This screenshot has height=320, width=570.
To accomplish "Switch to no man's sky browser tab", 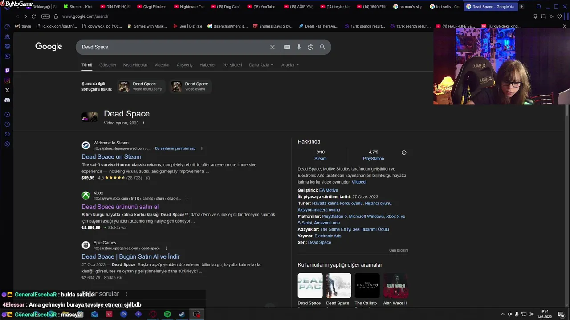I will pos(407,7).
